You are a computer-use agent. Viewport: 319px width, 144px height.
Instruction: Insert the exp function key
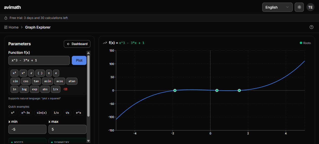tap(35, 89)
